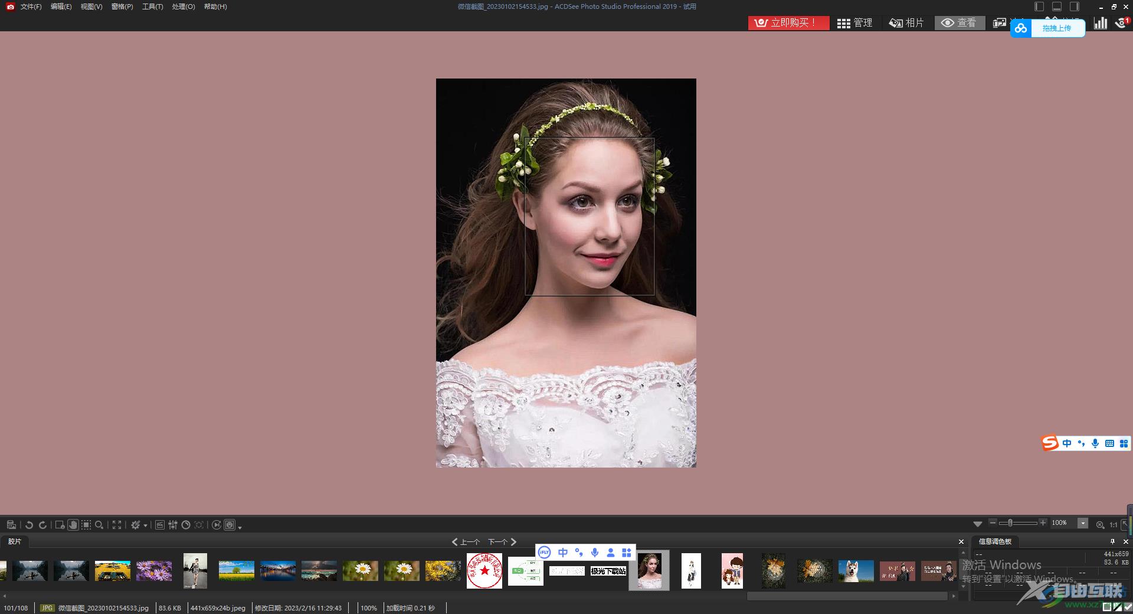Click the zoom lock magnifier icon
Image resolution: width=1133 pixels, height=614 pixels.
pyautogui.click(x=1100, y=524)
